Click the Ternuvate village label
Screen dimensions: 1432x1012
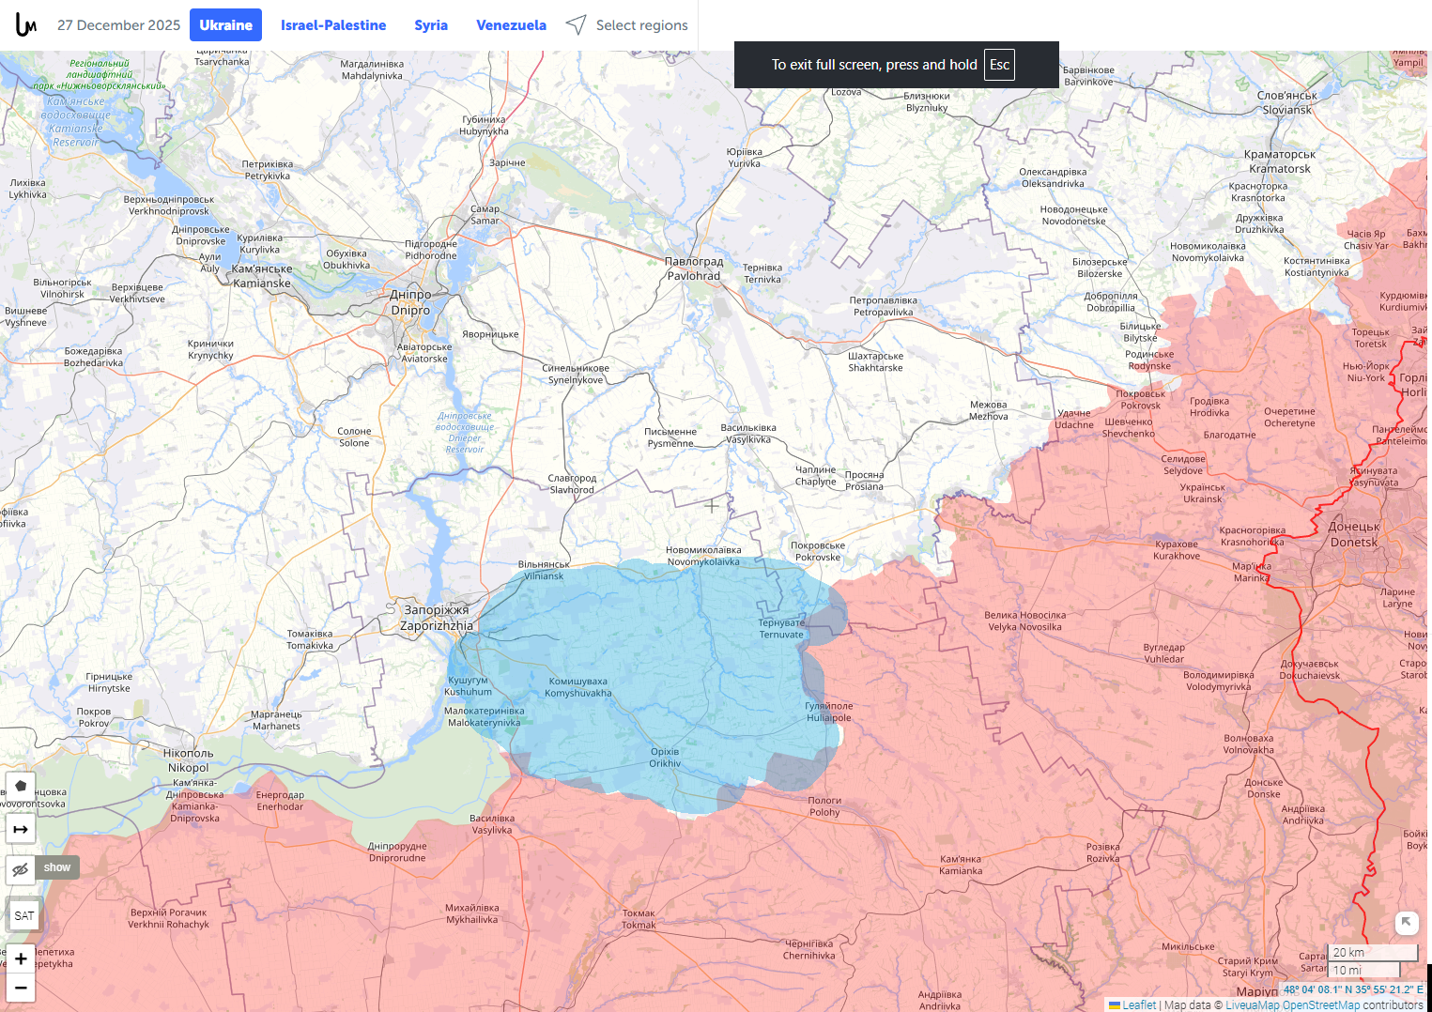click(781, 628)
